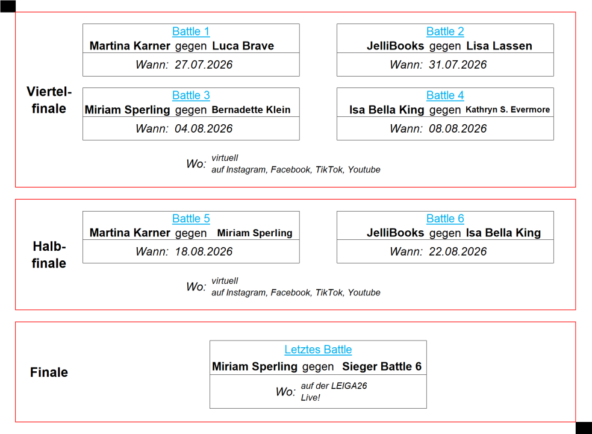Image resolution: width=592 pixels, height=434 pixels.
Task: Click the 22.08.2026 date in Battle 6
Action: (x=458, y=251)
